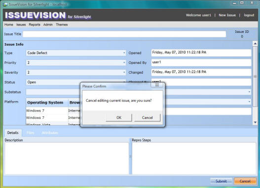Open the Themes menu
260x188 pixels.
[62, 25]
